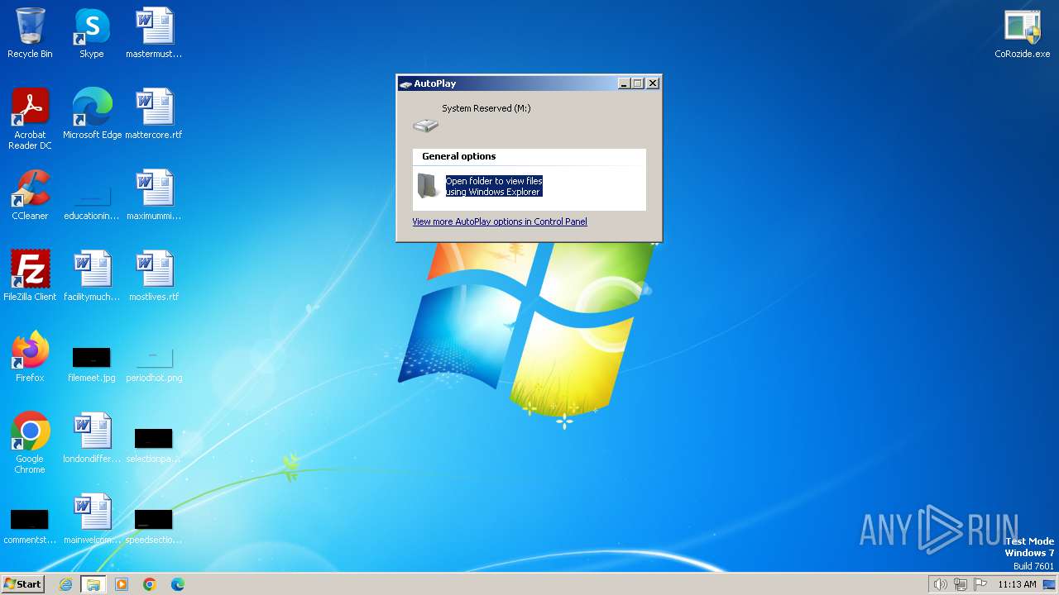Select the CCleaner desktop shortcut
The width and height of the screenshot is (1059, 595).
(x=30, y=195)
